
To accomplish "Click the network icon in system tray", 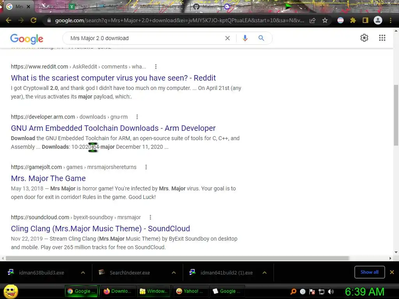I will tap(321, 292).
